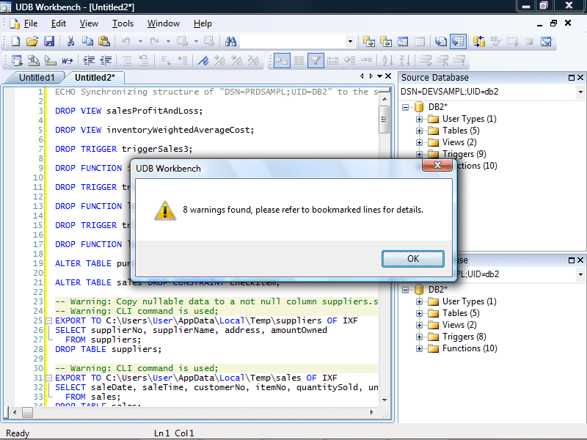Viewport: 587px width, 440px height.
Task: Open Find with the binoculars icon
Action: (230, 42)
